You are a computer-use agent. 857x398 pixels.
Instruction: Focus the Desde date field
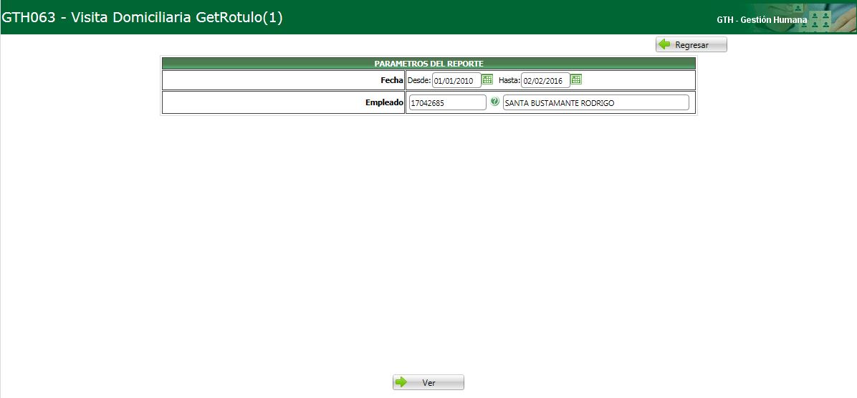pos(456,81)
